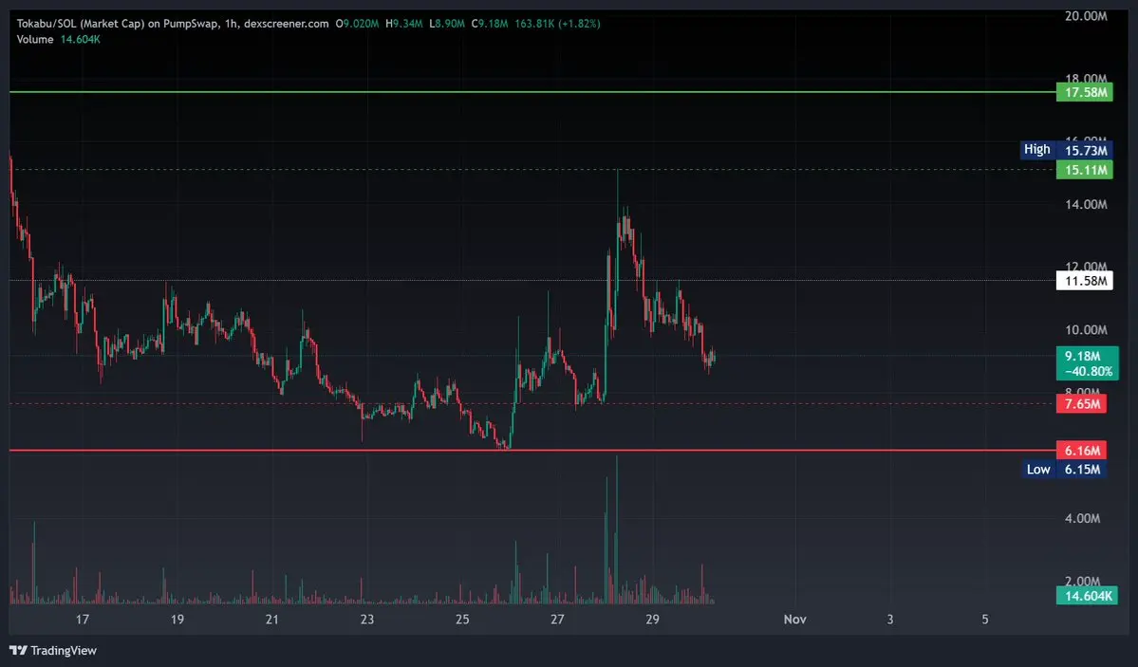Click the TradingView logo
1138x667 pixels.
click(53, 650)
